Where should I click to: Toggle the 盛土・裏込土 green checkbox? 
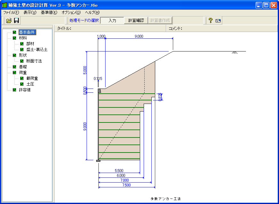coord(22,50)
